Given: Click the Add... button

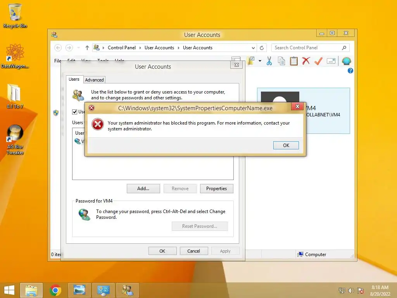Looking at the screenshot, I should coord(143,189).
